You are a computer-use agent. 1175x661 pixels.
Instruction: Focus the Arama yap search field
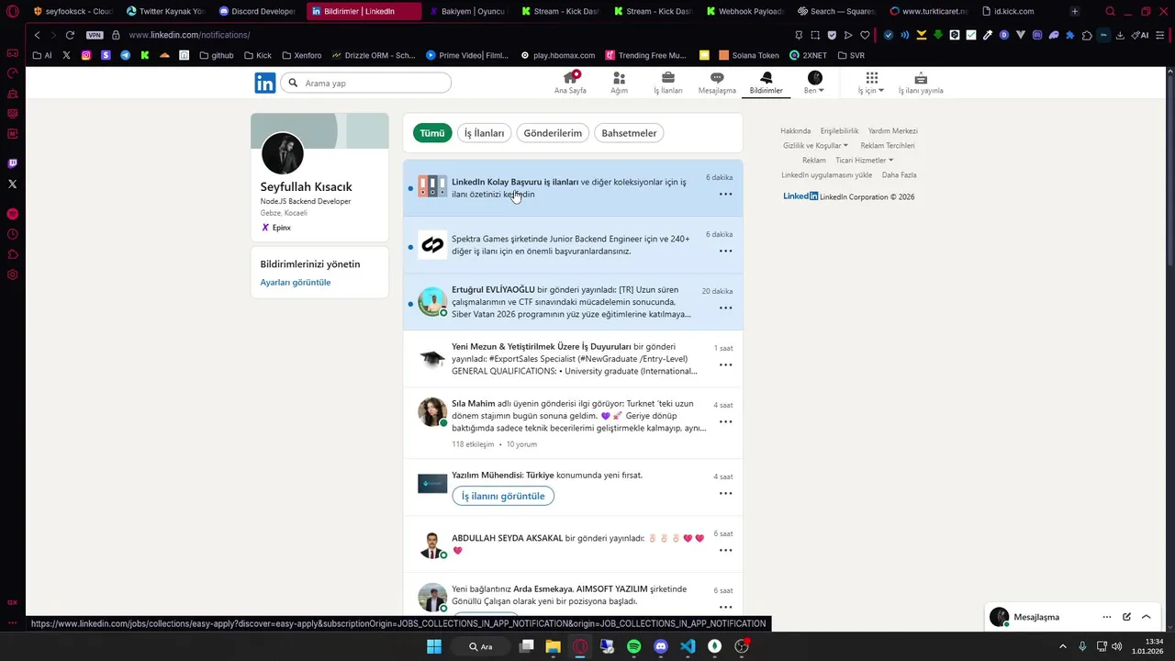(x=366, y=83)
